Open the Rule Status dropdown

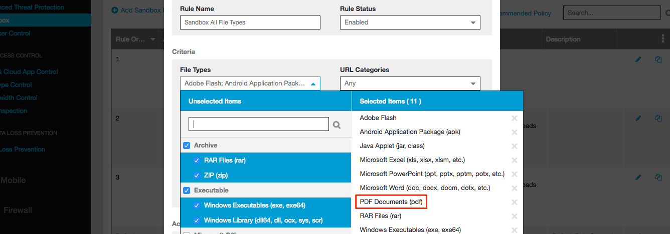[x=410, y=22]
